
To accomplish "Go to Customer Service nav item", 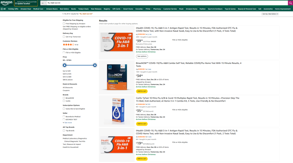I will click(x=170, y=9).
